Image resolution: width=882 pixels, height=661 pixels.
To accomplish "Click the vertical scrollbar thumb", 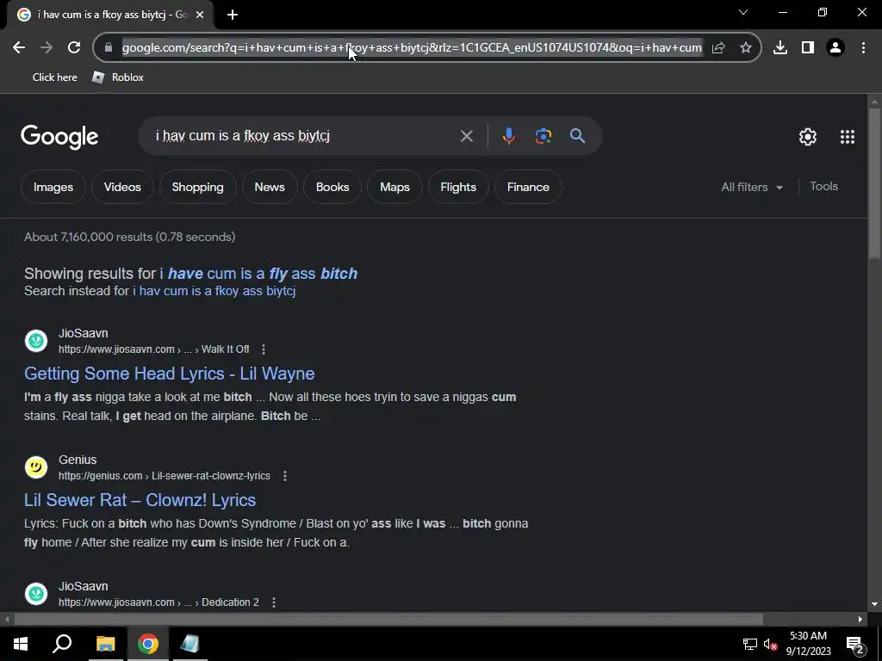I will click(875, 182).
